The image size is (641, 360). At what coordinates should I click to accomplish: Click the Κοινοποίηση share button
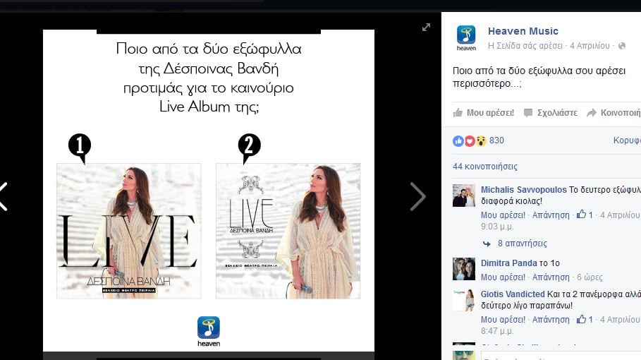[x=613, y=113]
